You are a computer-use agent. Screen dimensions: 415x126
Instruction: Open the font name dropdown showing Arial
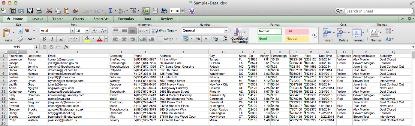72,31
